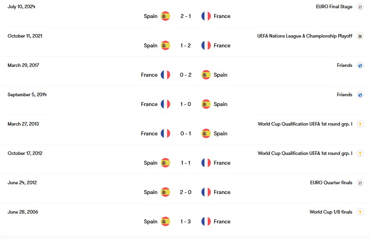Click Spain flag in September 5, 2014 match
Screen dimensions: 370x239
tap(206, 104)
